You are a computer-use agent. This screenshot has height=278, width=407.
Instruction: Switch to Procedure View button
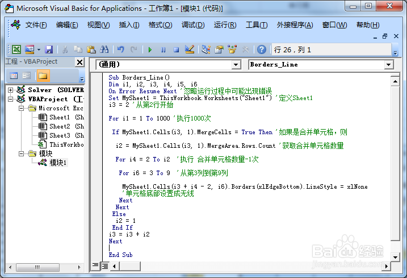pyautogui.click(x=95, y=266)
